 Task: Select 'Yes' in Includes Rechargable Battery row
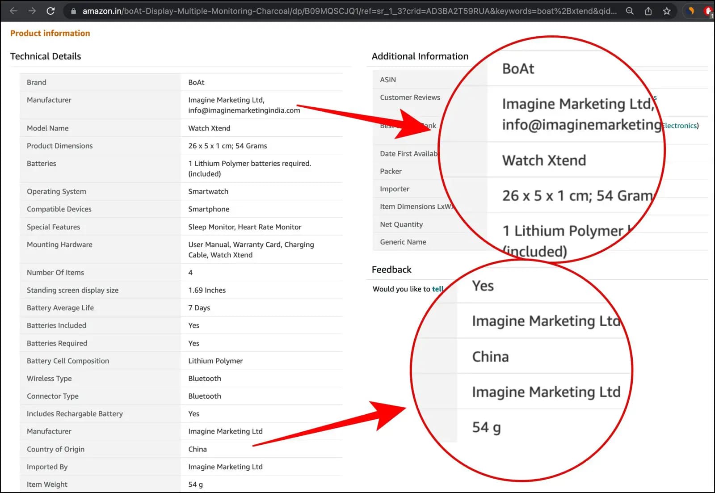[x=193, y=414]
